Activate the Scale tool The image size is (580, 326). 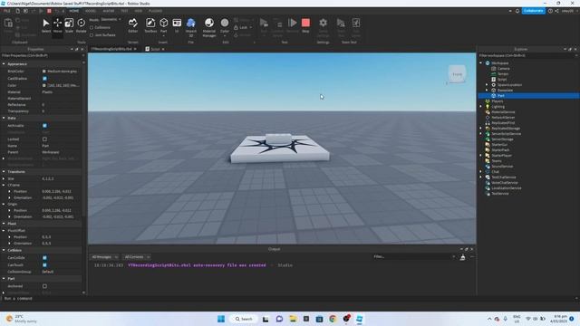click(x=69, y=25)
